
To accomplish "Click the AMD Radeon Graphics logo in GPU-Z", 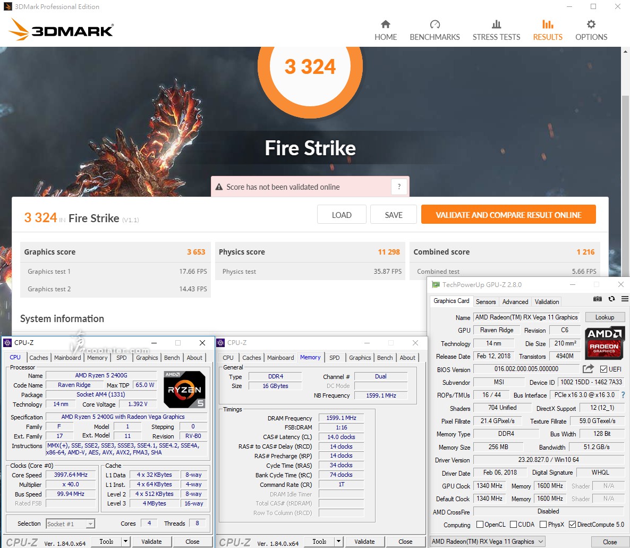I will (605, 342).
